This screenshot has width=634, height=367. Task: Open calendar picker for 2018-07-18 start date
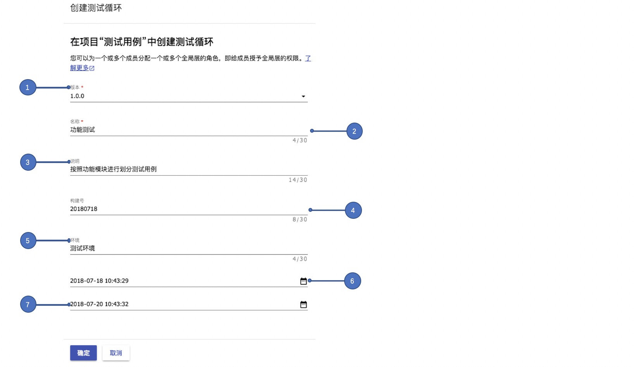[x=303, y=281]
